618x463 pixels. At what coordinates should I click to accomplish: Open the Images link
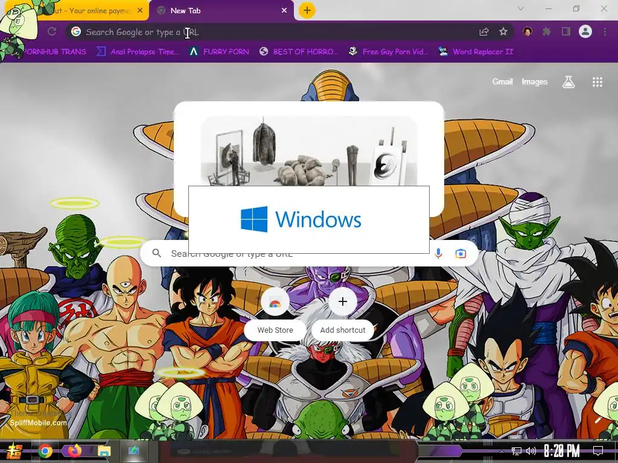point(535,81)
